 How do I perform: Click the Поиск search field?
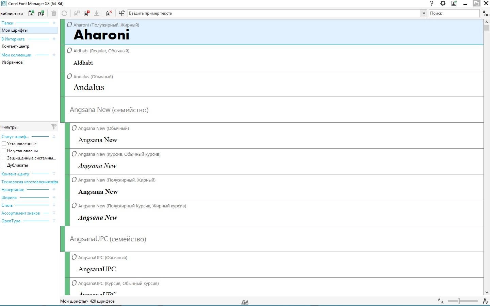coord(454,13)
